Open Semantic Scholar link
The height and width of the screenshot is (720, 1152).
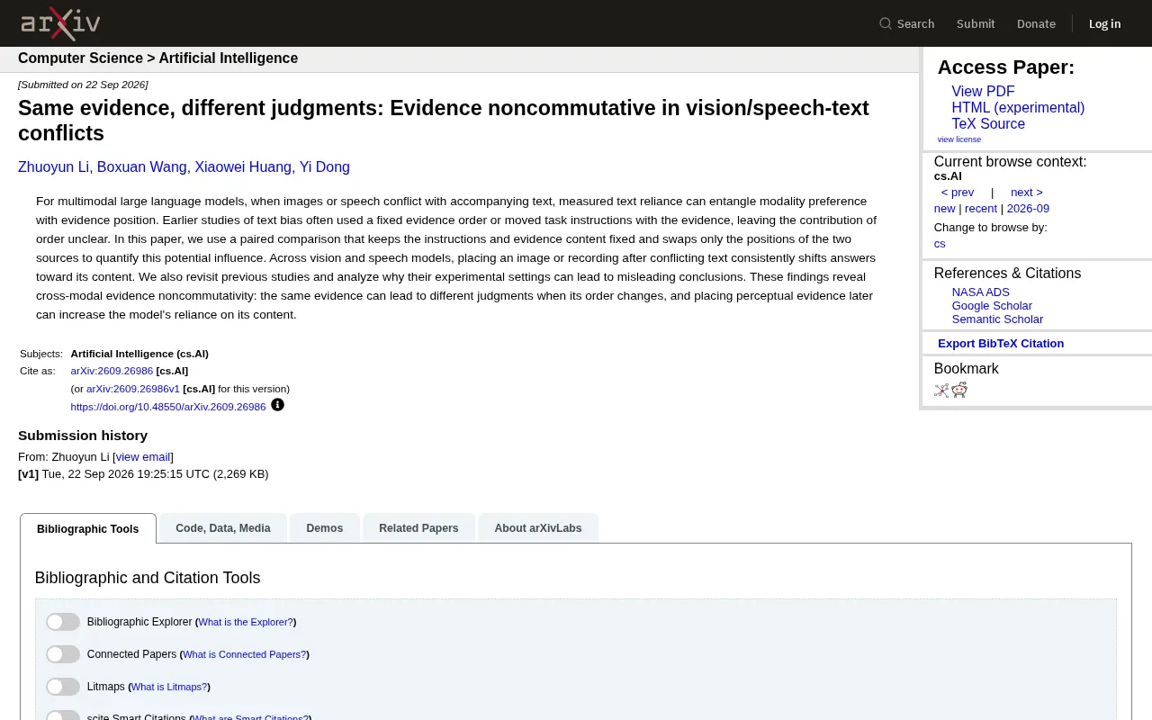(x=997, y=319)
